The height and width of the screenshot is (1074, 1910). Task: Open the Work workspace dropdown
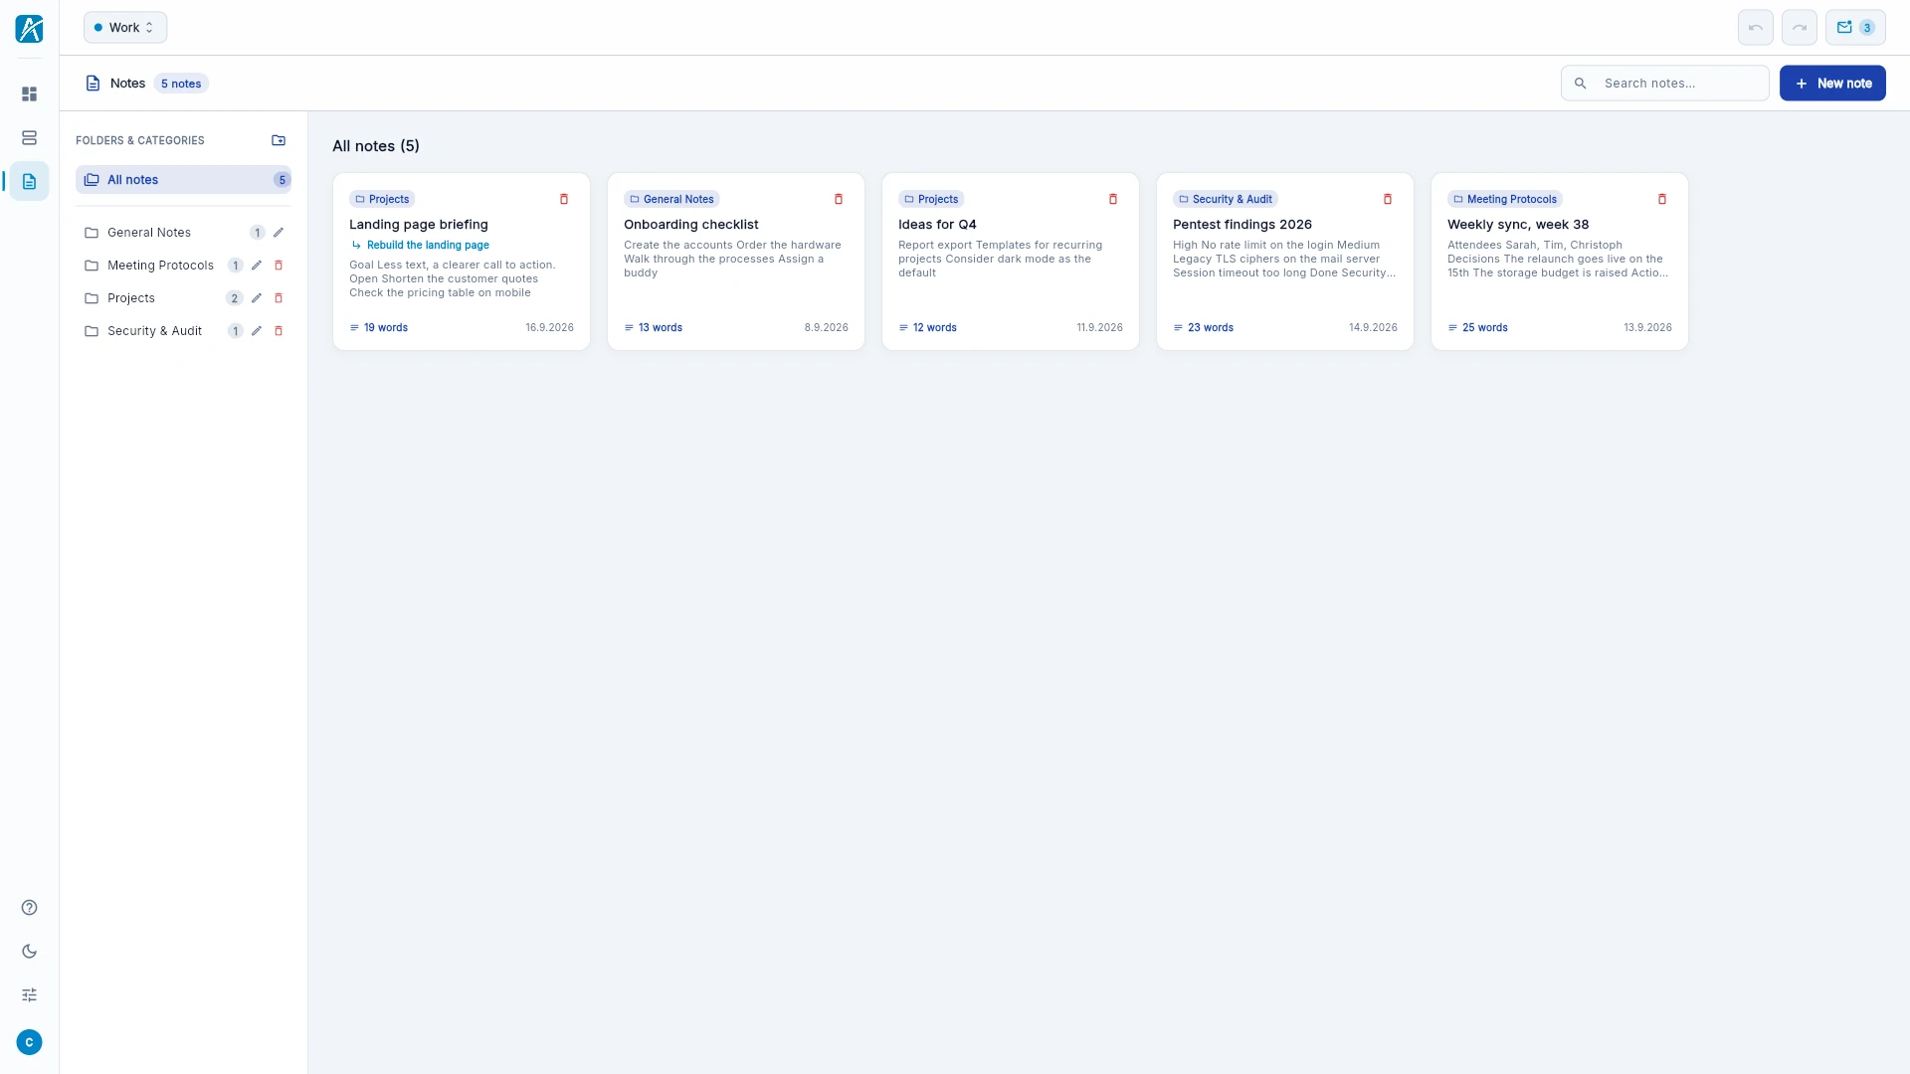pyautogui.click(x=125, y=28)
